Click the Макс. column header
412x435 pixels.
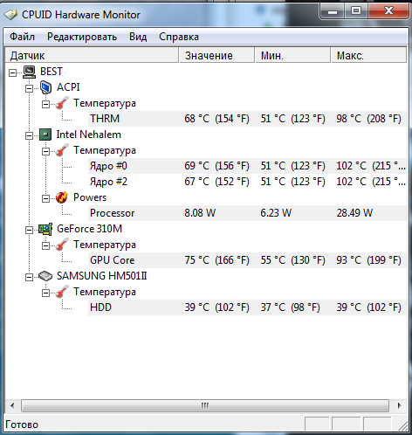click(x=368, y=55)
